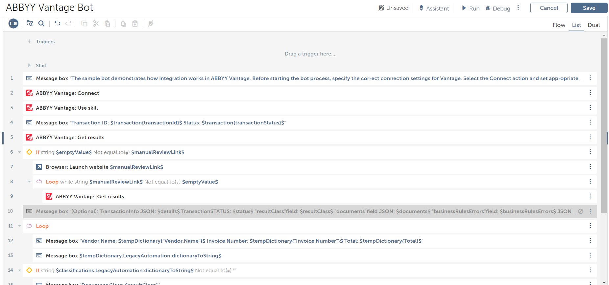Collapse the Loop while block on line 8
The image size is (609, 285).
(x=29, y=182)
